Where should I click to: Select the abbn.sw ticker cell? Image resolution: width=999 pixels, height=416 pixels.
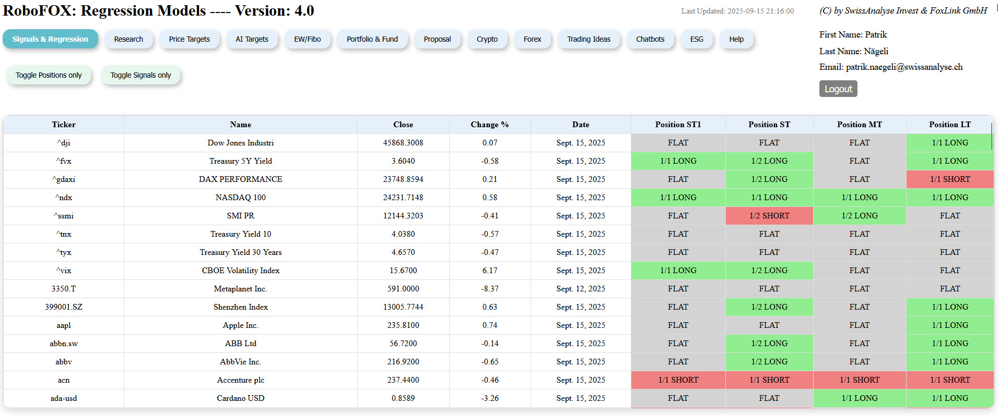click(64, 344)
